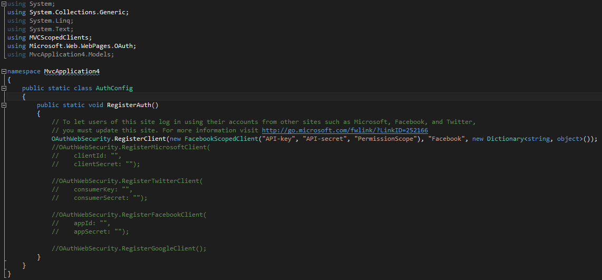
Task: Click the commented RegisterMicrosoftClient line
Action: (131, 147)
